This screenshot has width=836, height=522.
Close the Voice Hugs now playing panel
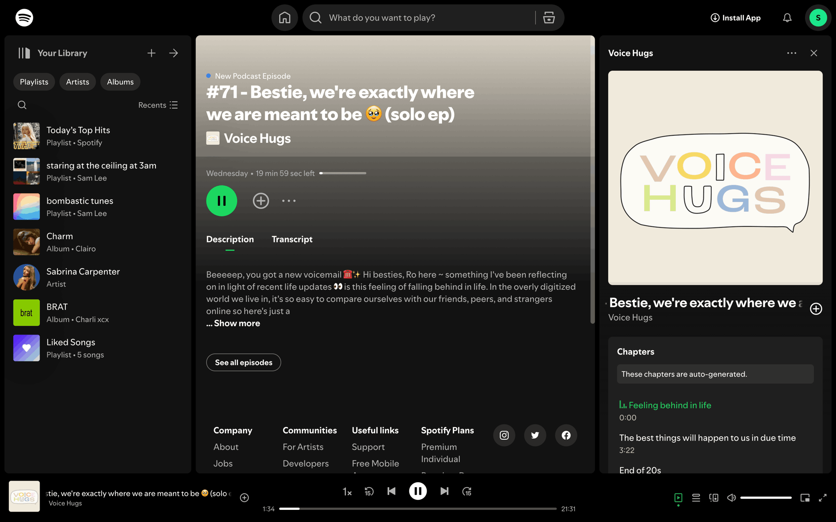tap(814, 53)
